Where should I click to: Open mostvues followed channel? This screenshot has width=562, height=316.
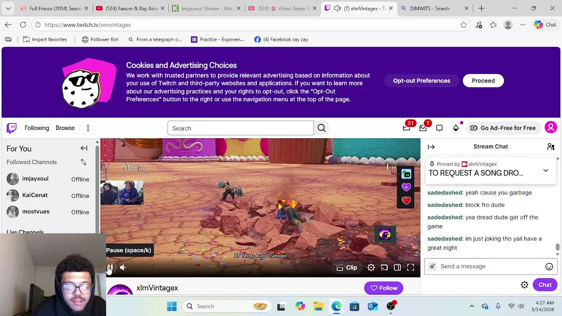(x=48, y=212)
